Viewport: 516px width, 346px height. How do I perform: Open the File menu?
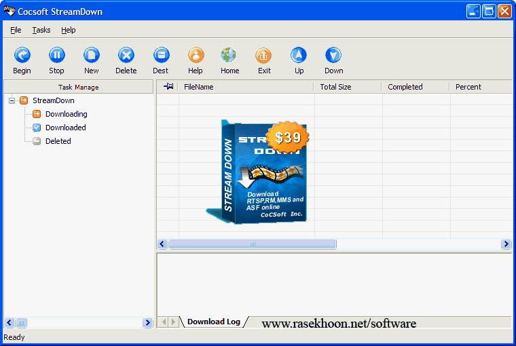(x=16, y=30)
